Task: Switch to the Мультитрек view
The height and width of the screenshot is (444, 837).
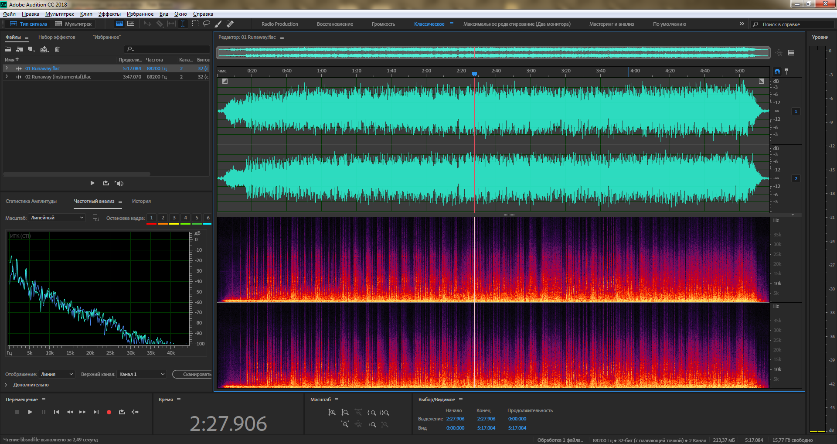Action: (73, 24)
